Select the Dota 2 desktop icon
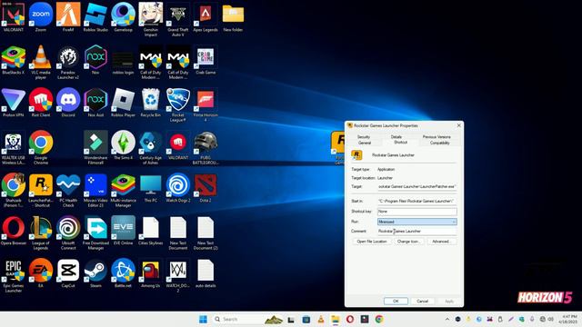This screenshot has width=582, height=327. point(206,188)
